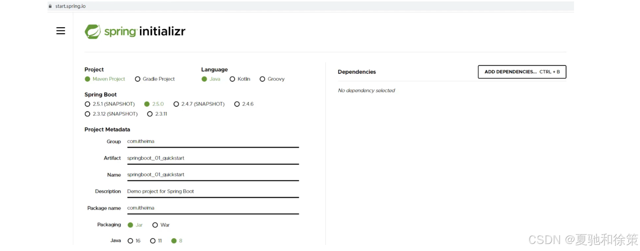Screen dimensions: 640x251
Task: Click the Project section heading
Action: [x=94, y=70]
